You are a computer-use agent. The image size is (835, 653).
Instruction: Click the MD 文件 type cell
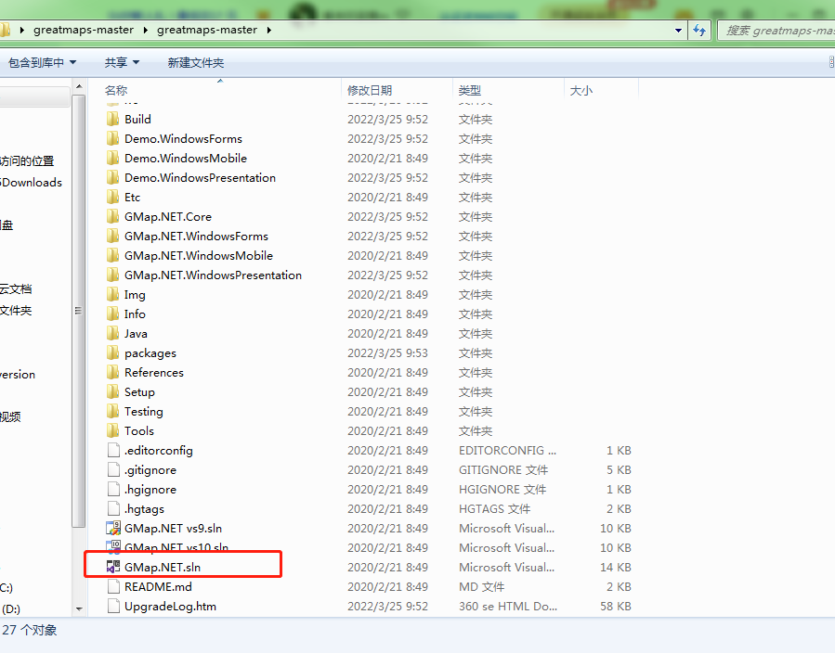pyautogui.click(x=481, y=587)
